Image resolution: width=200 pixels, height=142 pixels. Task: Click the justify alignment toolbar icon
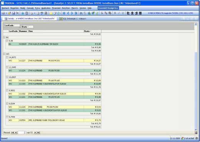pyautogui.click(x=140, y=13)
